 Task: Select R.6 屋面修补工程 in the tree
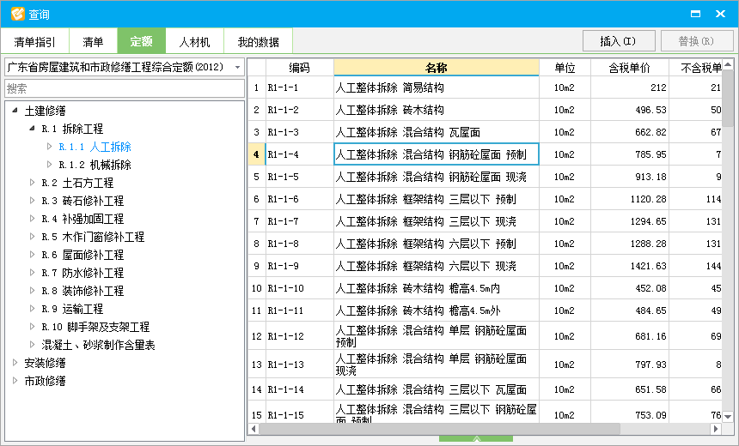82,255
